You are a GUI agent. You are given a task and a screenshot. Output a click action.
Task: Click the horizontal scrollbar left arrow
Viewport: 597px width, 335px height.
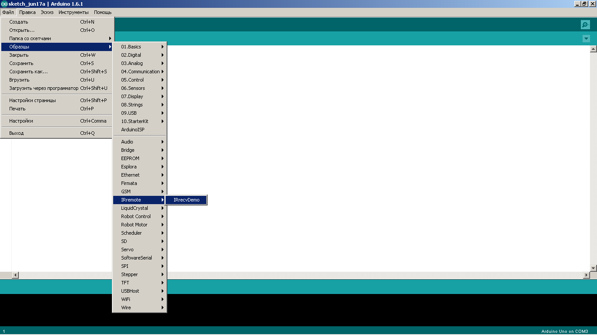[x=15, y=275]
